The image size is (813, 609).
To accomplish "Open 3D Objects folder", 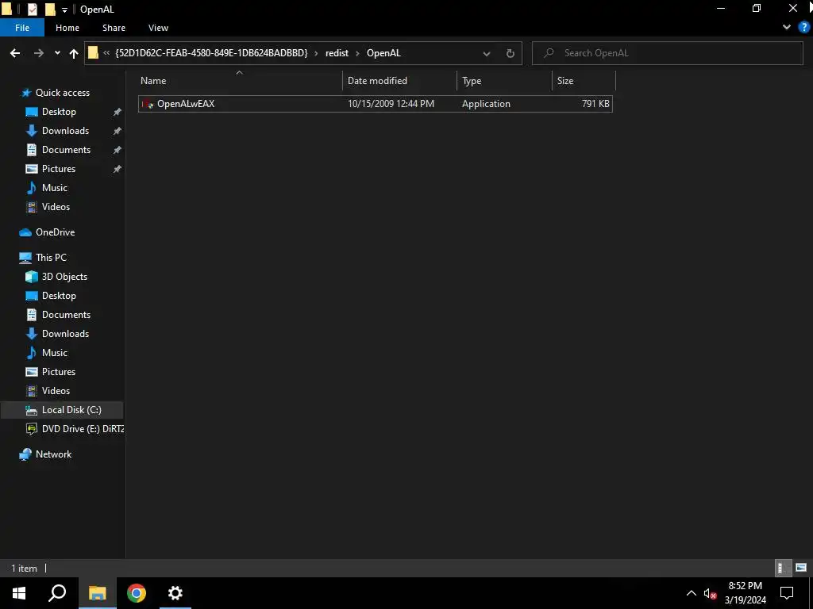I will (64, 277).
